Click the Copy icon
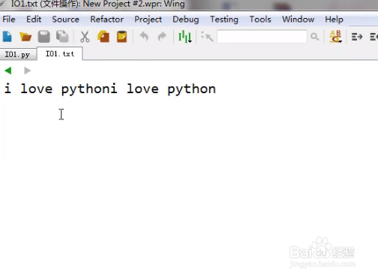The height and width of the screenshot is (278, 378). 103,37
